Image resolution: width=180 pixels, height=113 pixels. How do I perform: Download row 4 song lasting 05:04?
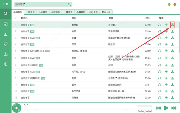(172, 44)
